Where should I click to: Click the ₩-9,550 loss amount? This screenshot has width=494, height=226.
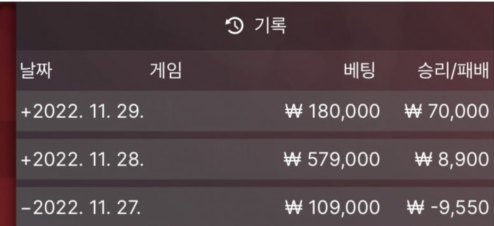pyautogui.click(x=446, y=206)
